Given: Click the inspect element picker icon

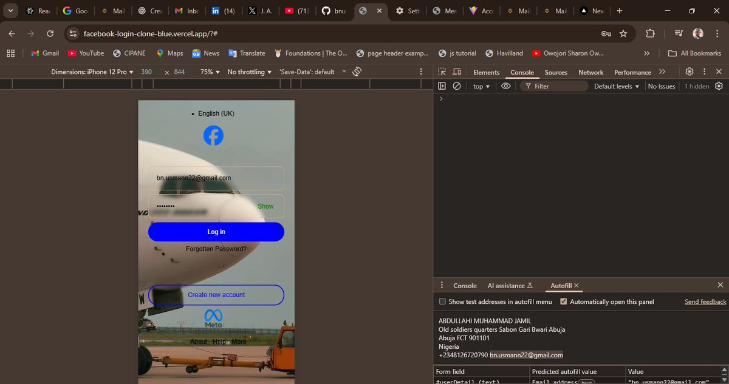Looking at the screenshot, I should click(442, 72).
